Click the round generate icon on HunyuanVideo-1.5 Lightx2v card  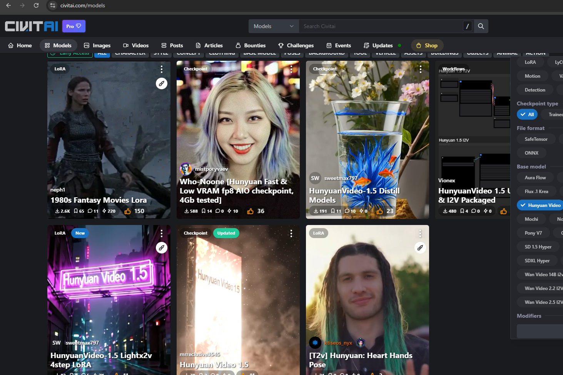click(162, 248)
